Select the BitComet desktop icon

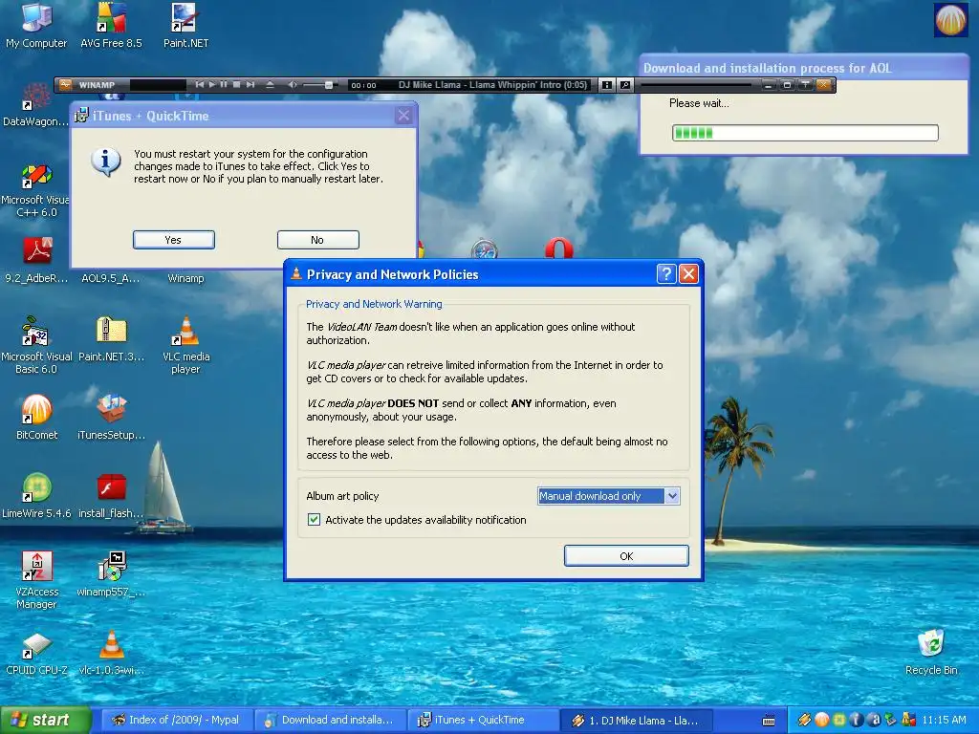click(x=36, y=417)
